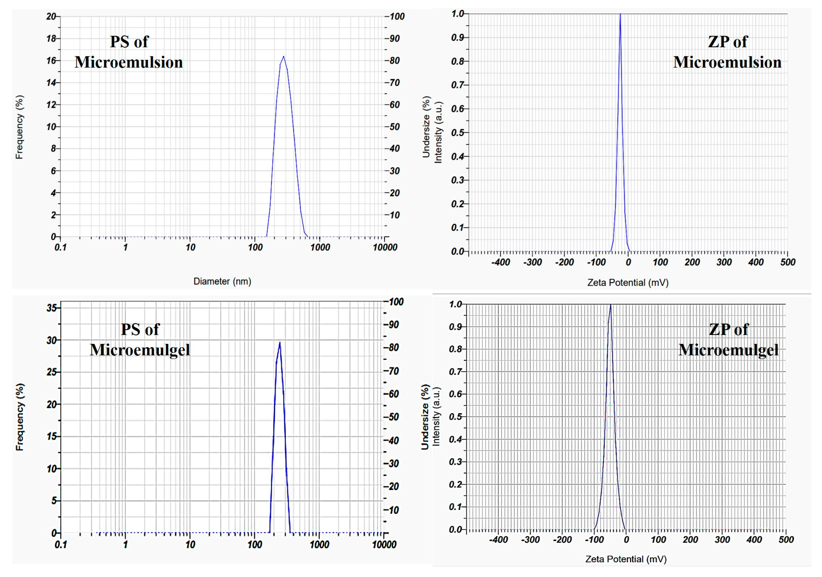Select 'Zeta Potential (mV)' label under ZP of Microemulsion
Viewport: 822px width, 577px height.
[628, 283]
